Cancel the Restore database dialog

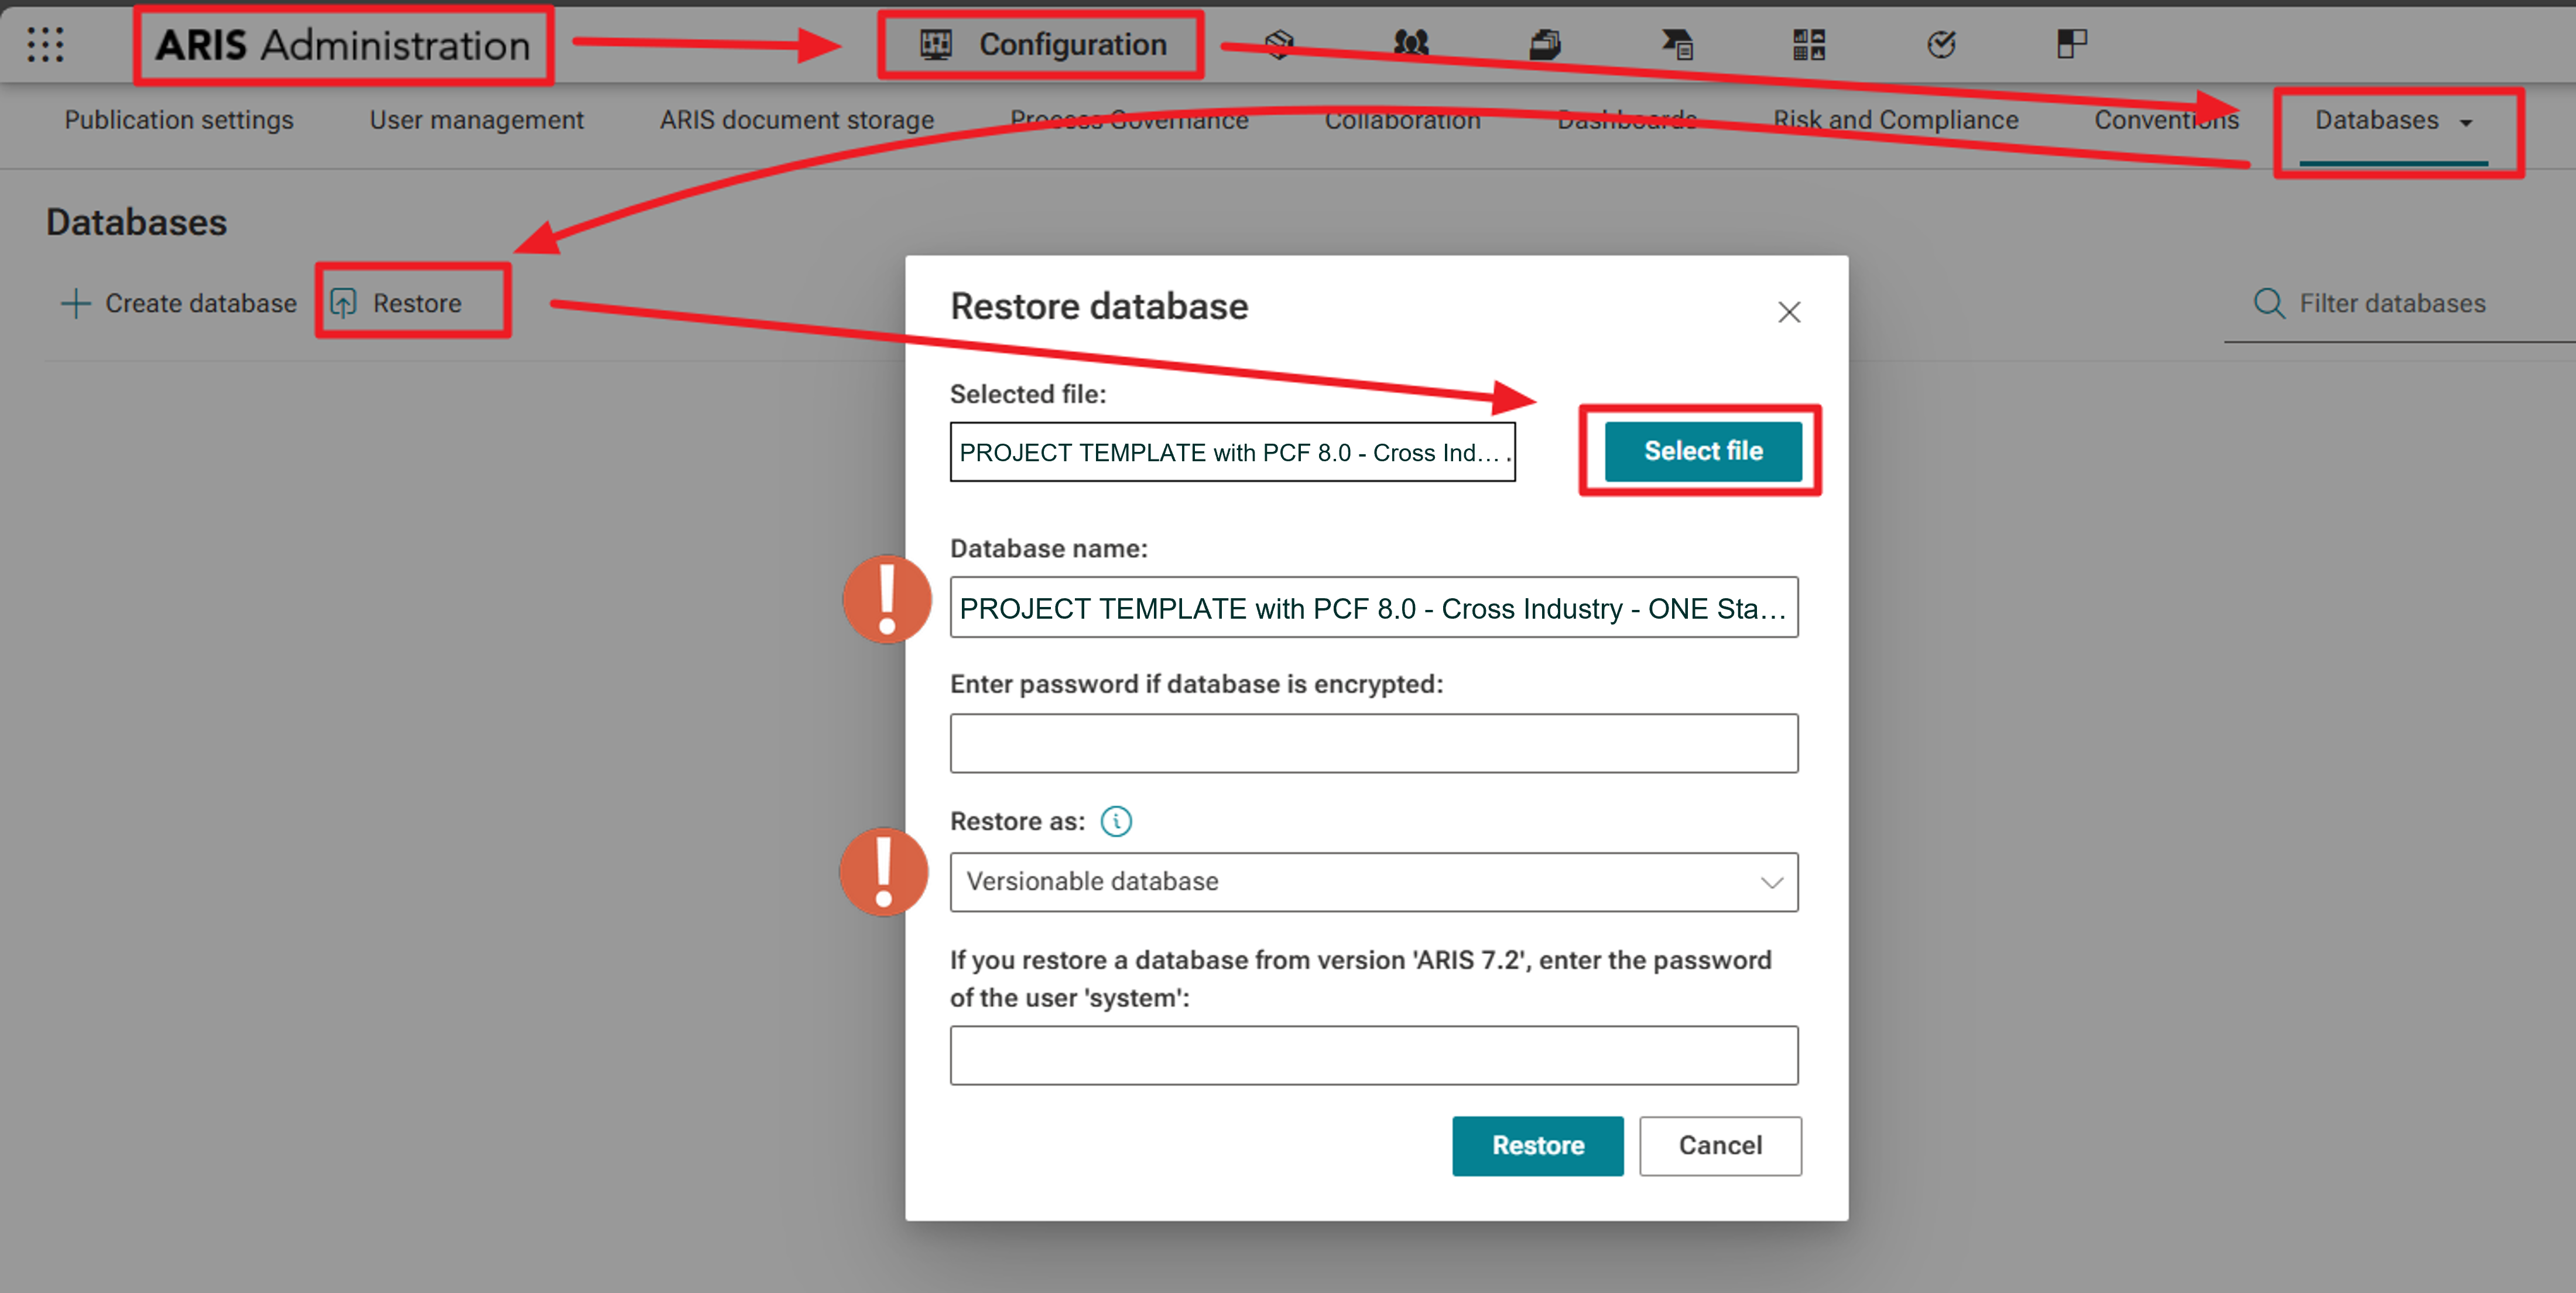pos(1719,1145)
